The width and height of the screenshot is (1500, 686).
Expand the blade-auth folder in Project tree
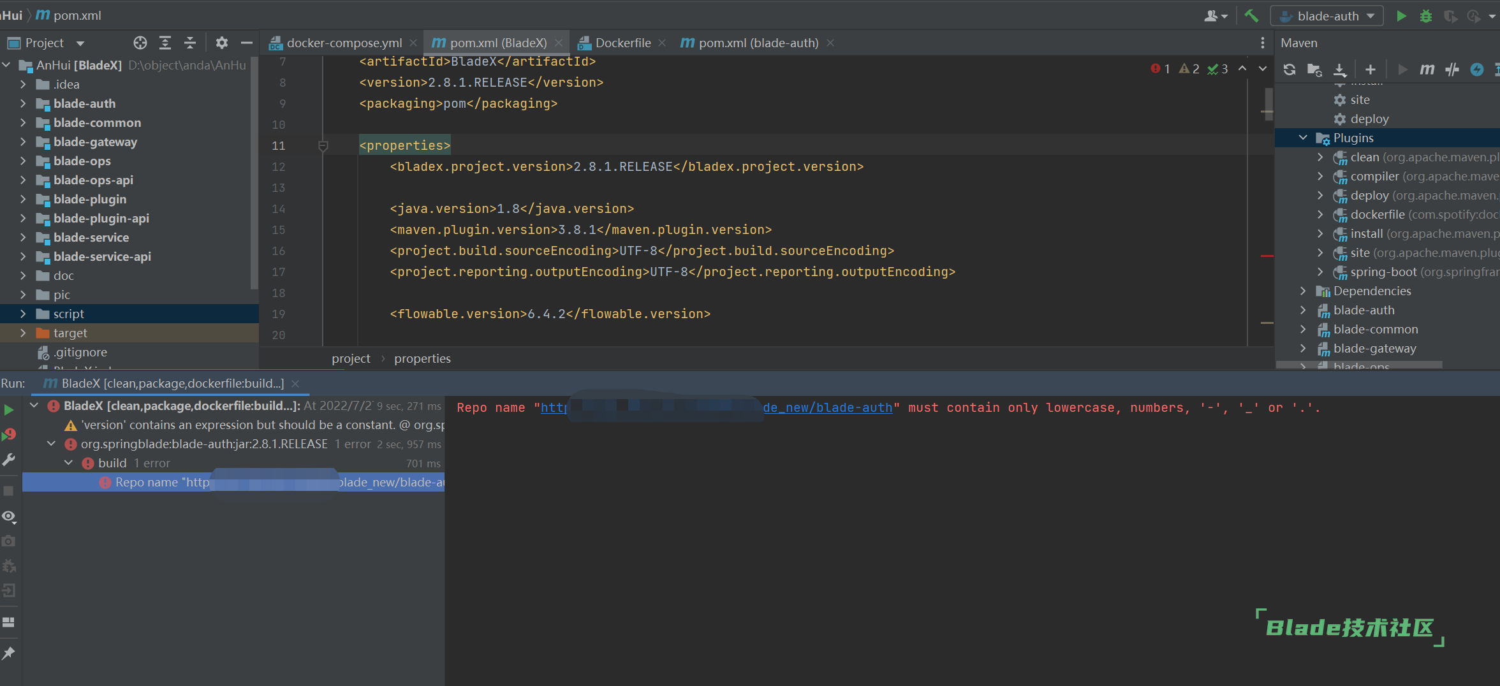[24, 103]
